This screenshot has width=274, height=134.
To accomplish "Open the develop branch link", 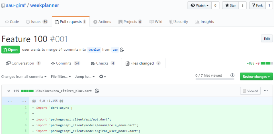I will [94, 50].
